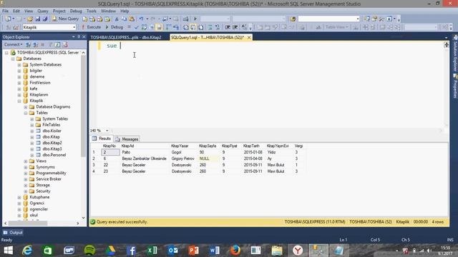Click Object Explorer refresh icon
Image resolution: width=458 pixels, height=257 pixels.
[x=57, y=44]
